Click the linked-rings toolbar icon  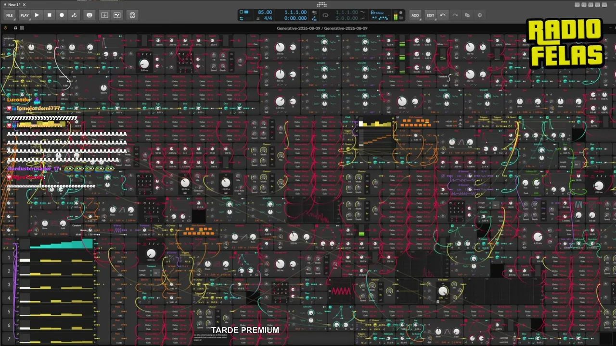(132, 15)
